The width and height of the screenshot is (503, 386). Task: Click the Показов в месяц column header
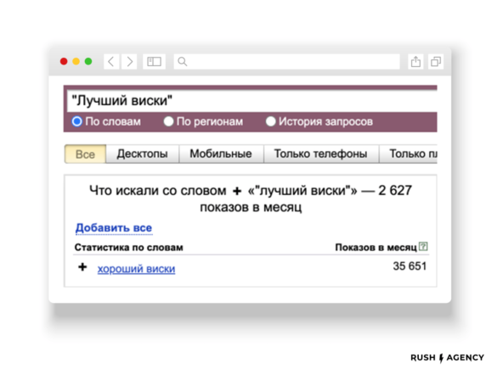pos(376,248)
